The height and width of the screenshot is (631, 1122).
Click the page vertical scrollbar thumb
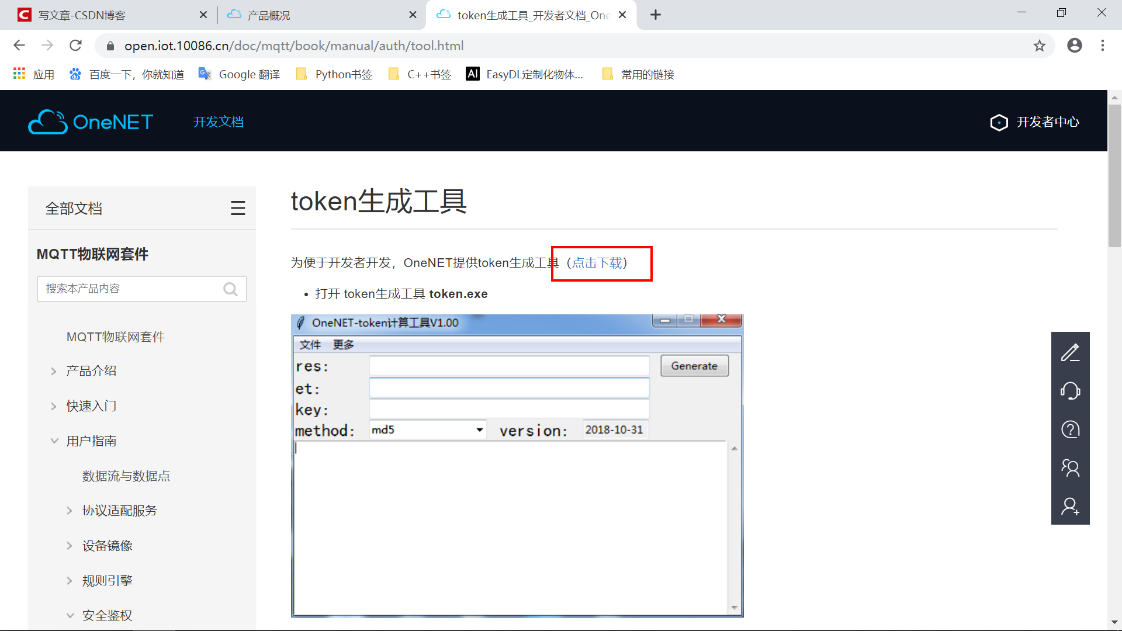pyautogui.click(x=1114, y=175)
